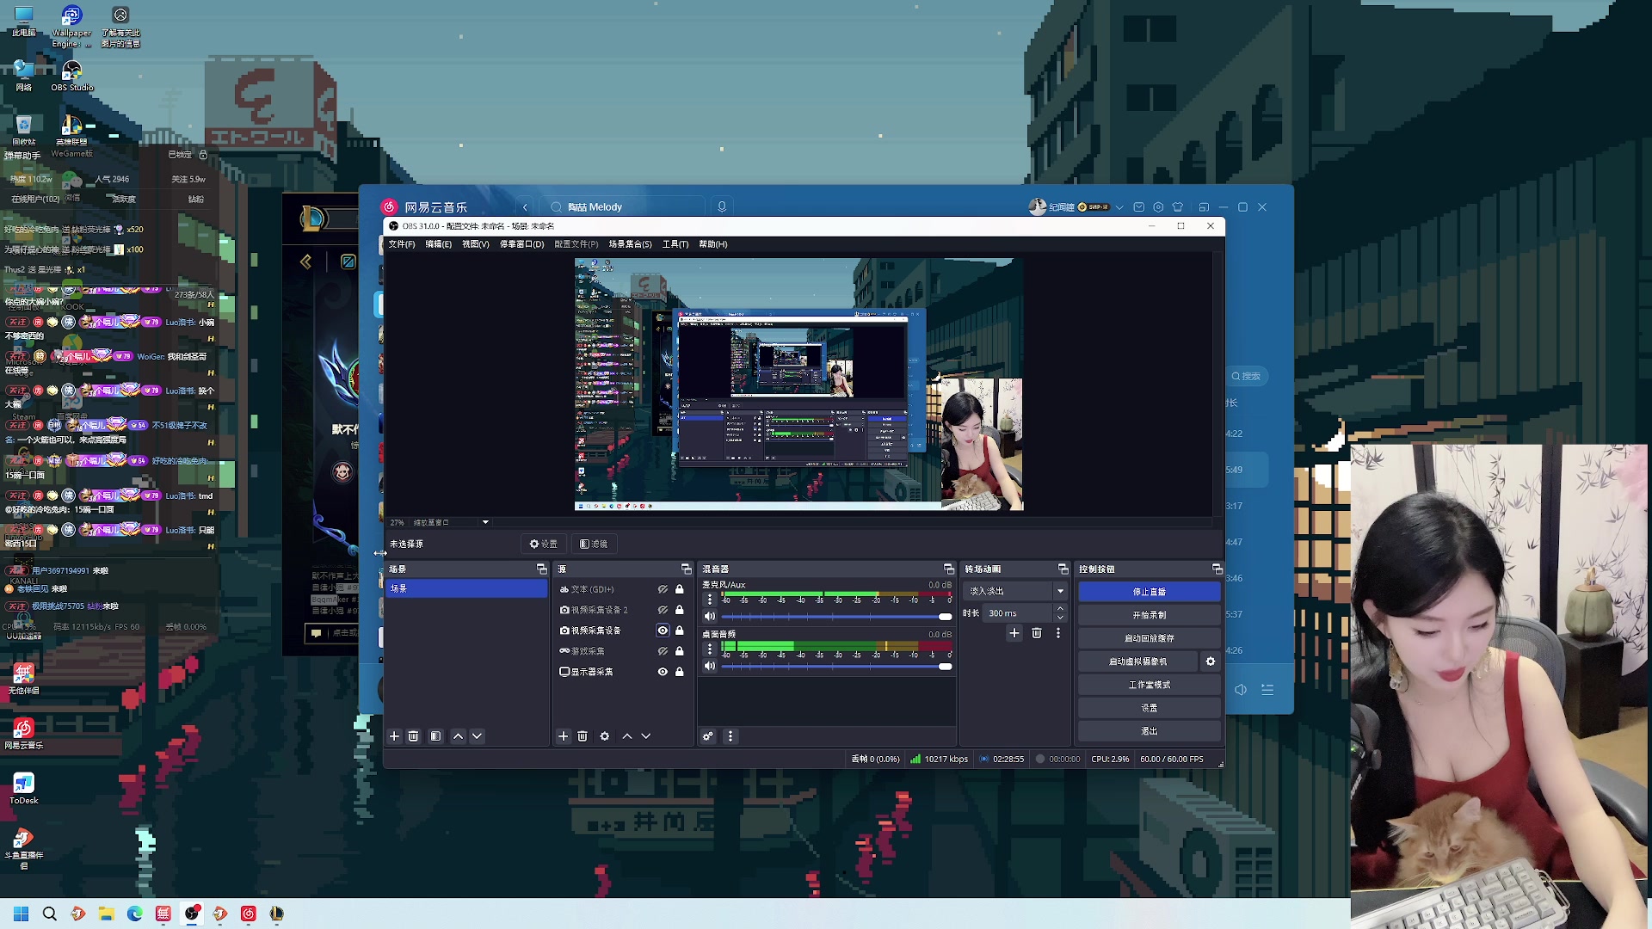Unlock the 文本 (GDI+) source

680,589
